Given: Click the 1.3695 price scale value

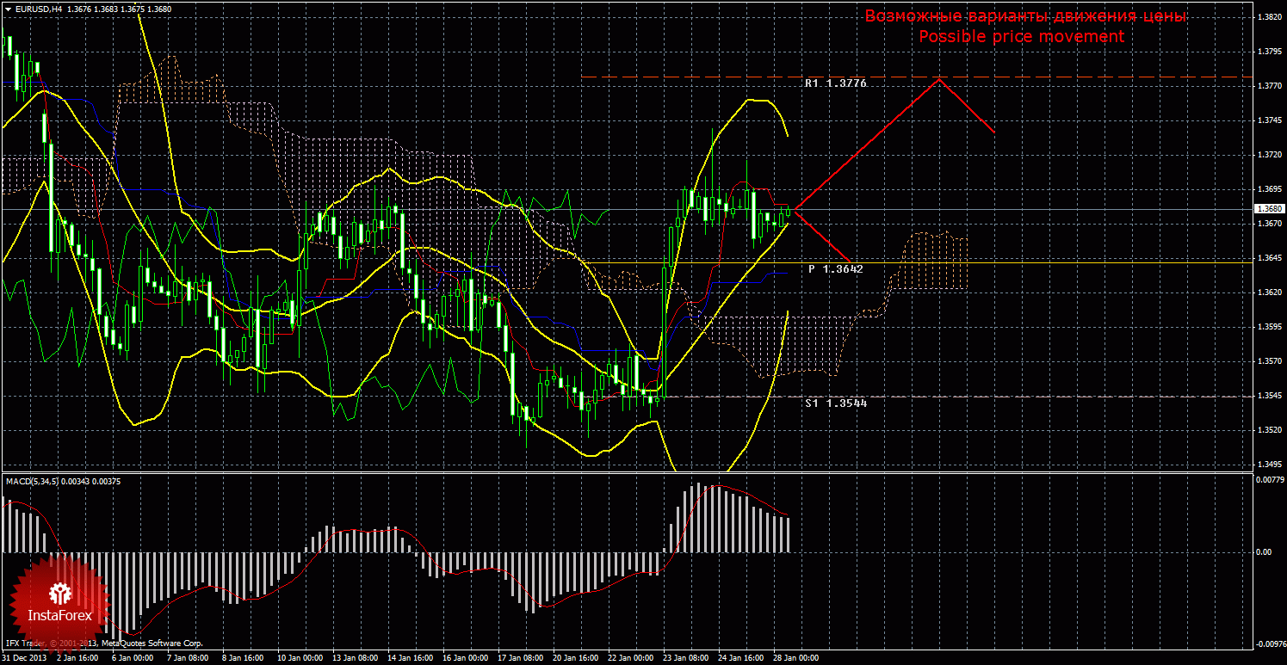Looking at the screenshot, I should click(x=1270, y=189).
